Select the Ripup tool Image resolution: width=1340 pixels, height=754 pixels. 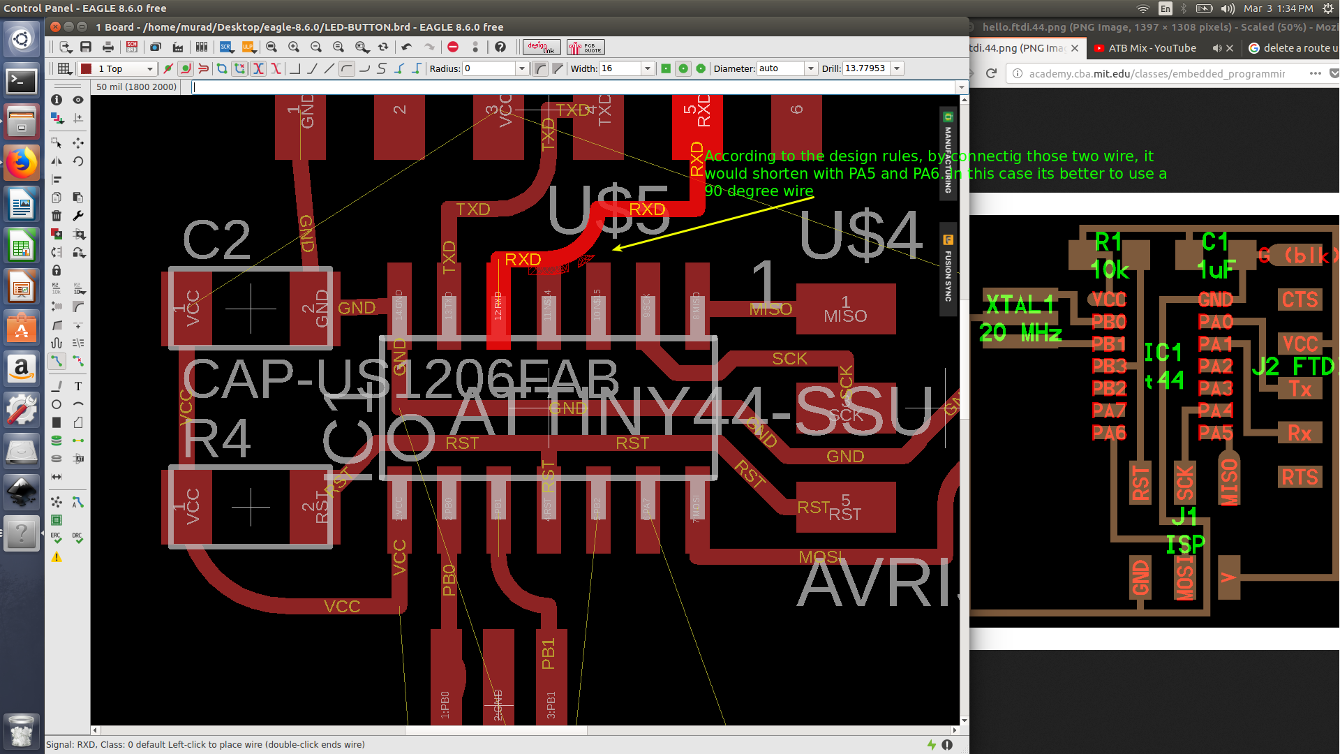point(78,362)
